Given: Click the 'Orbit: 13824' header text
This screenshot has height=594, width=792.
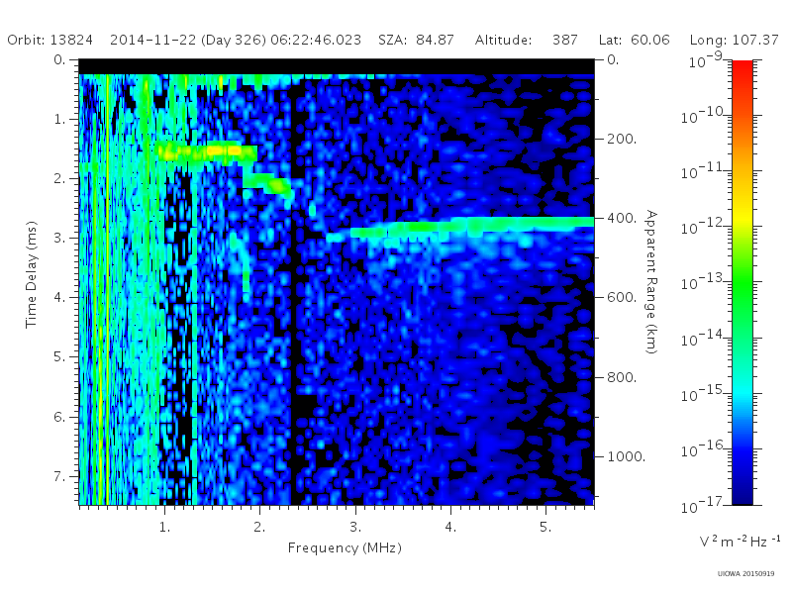Looking at the screenshot, I should coord(50,40).
